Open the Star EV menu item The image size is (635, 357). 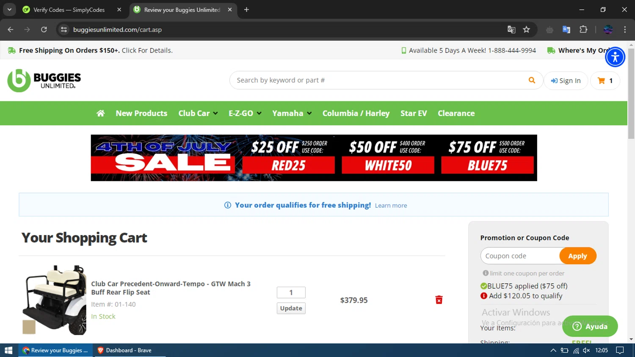click(414, 113)
